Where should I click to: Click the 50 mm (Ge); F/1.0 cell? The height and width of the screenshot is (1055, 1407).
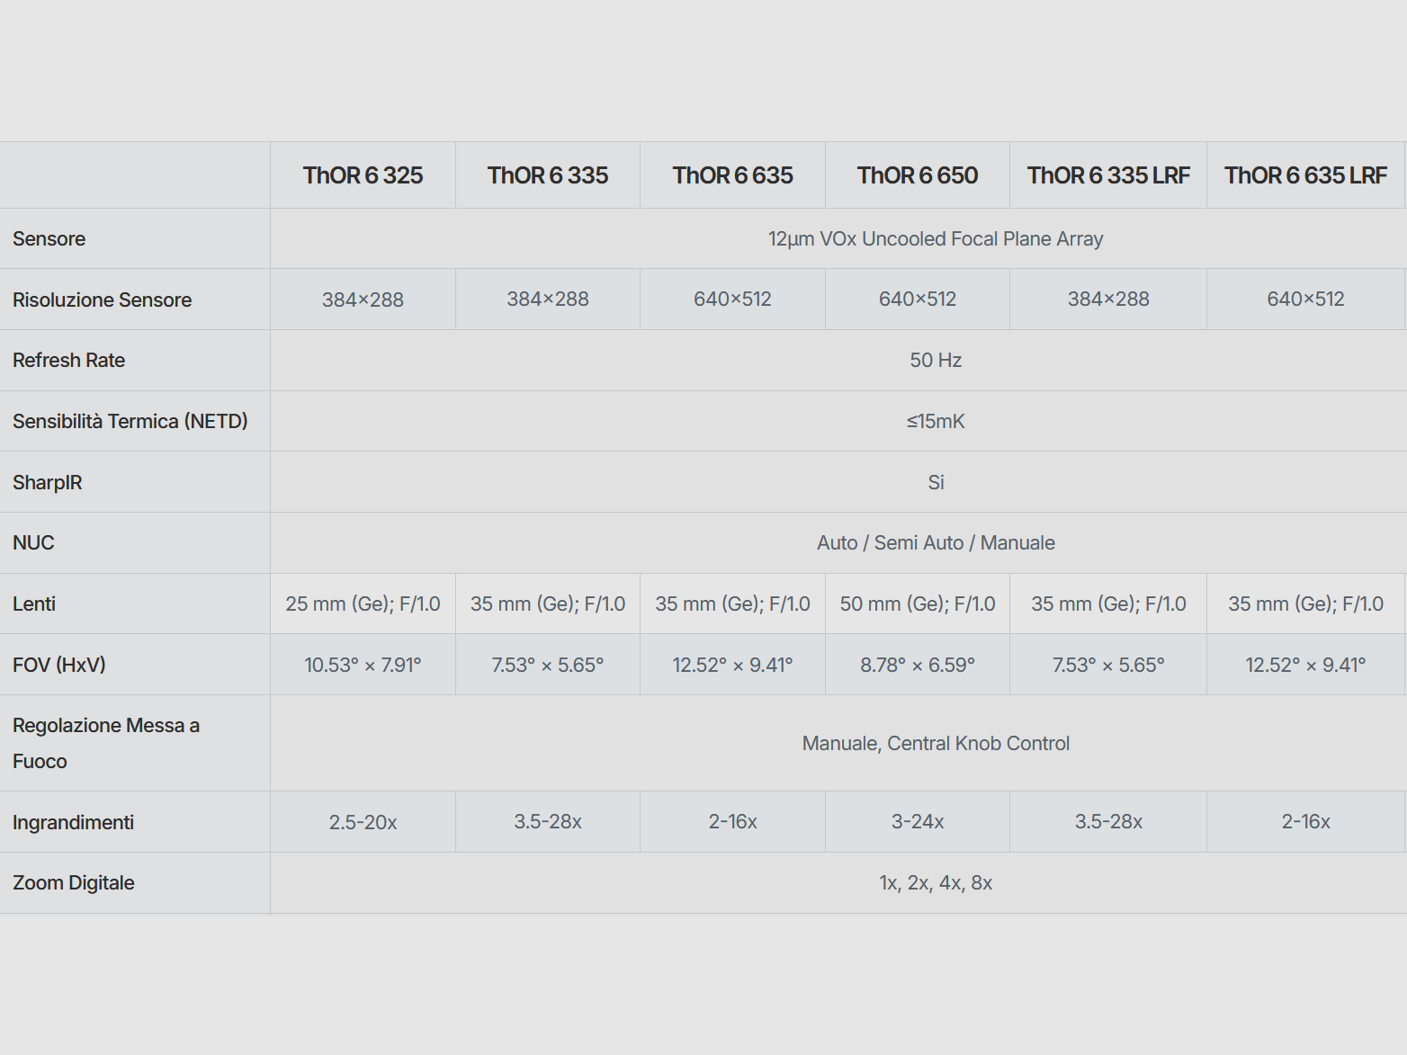[918, 604]
